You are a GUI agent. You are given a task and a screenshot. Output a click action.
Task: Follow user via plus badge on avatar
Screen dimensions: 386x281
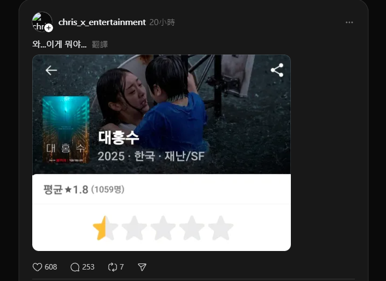point(49,28)
